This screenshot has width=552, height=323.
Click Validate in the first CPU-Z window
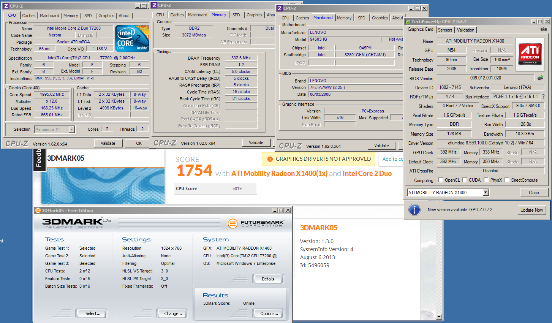click(x=108, y=143)
